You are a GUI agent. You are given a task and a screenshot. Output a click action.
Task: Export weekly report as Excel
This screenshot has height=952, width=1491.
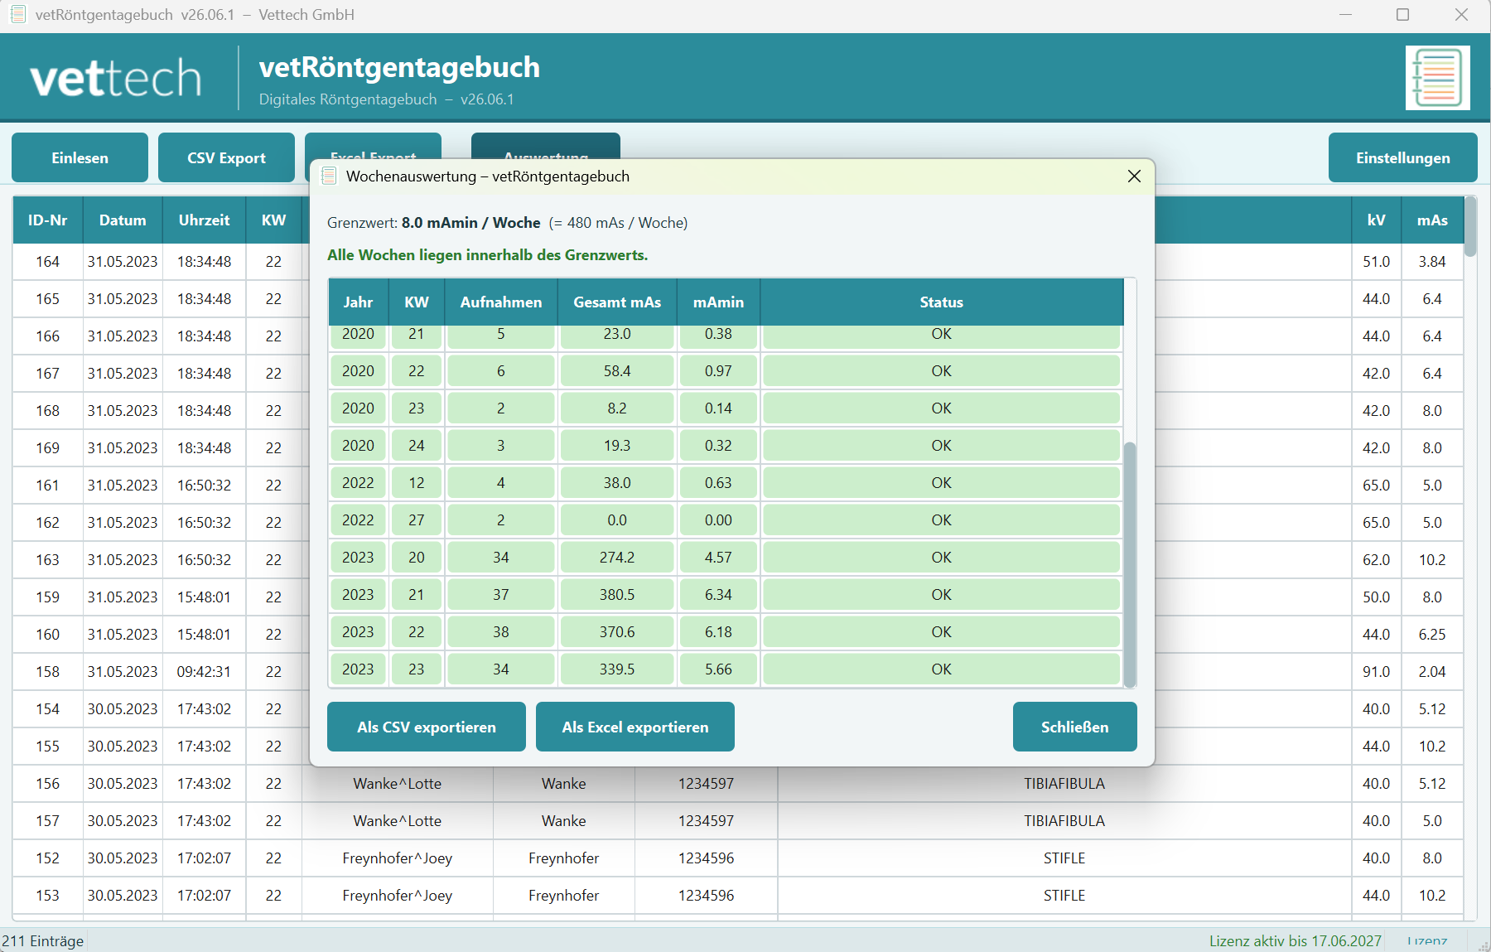(x=635, y=727)
